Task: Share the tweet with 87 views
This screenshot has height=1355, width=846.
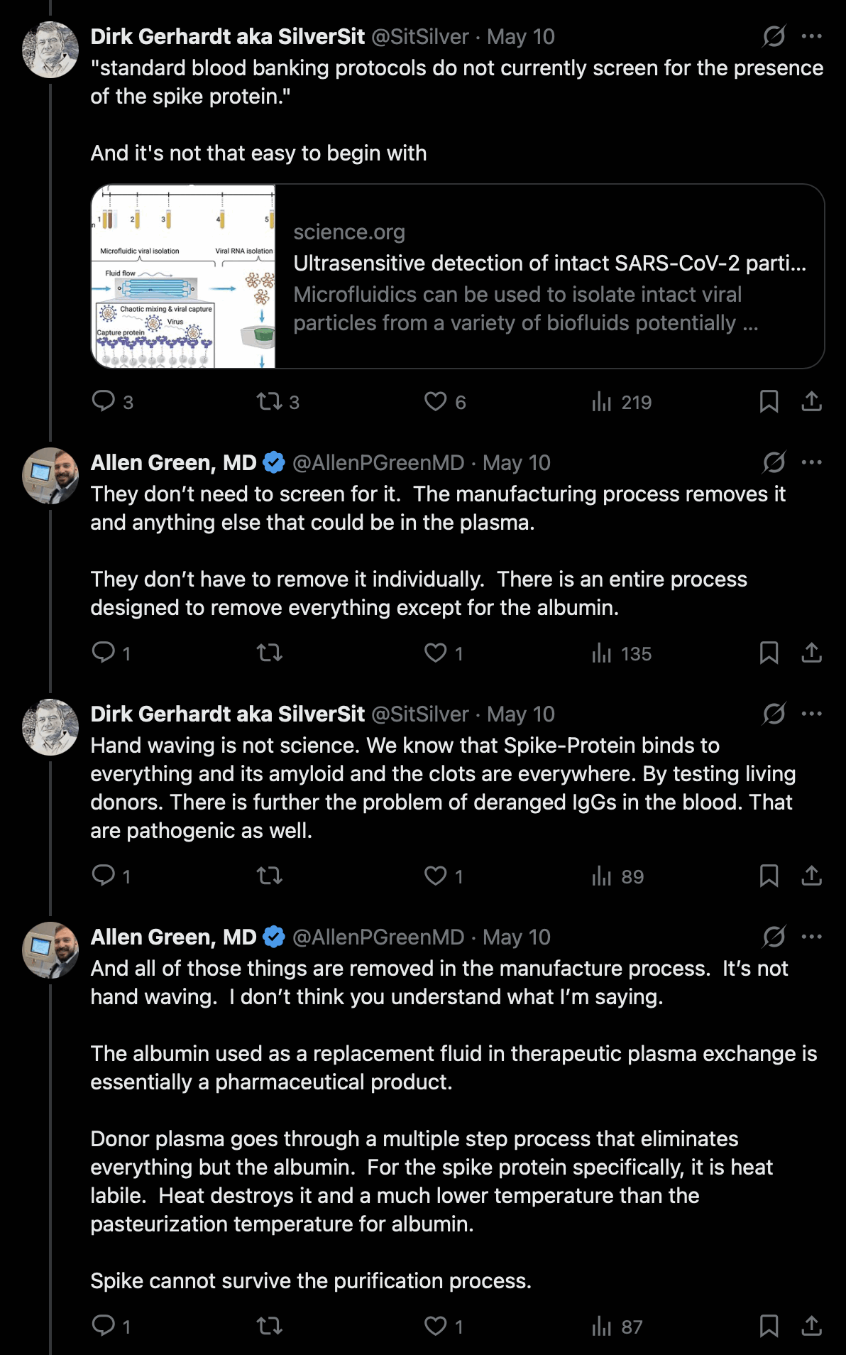Action: tap(811, 1326)
